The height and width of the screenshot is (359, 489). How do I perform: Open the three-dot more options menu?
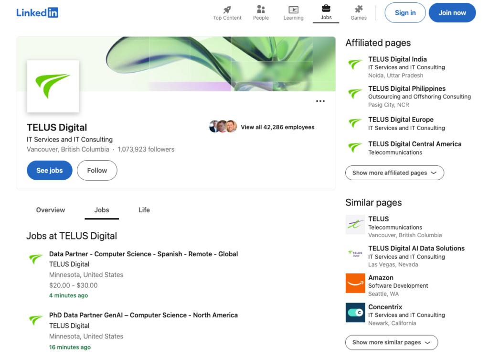pos(320,101)
